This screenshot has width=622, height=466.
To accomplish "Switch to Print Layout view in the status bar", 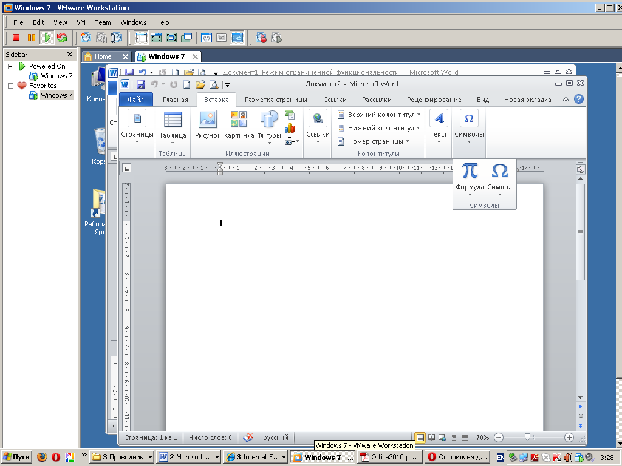I will coord(420,437).
